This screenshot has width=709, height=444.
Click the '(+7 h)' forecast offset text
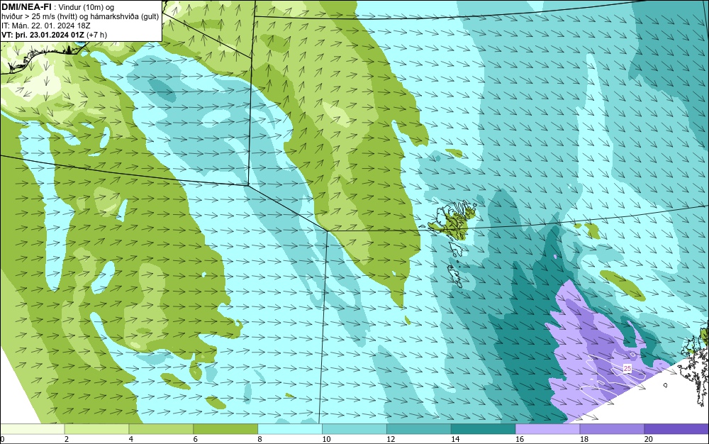(x=97, y=35)
